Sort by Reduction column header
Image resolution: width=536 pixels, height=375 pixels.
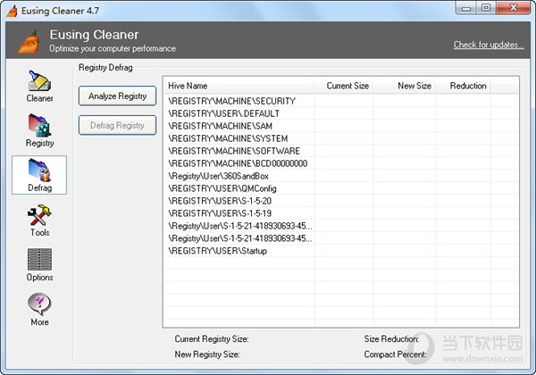pyautogui.click(x=463, y=86)
